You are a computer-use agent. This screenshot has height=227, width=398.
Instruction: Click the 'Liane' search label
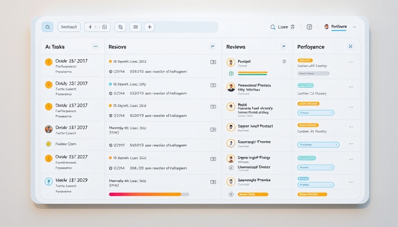[x=283, y=27]
